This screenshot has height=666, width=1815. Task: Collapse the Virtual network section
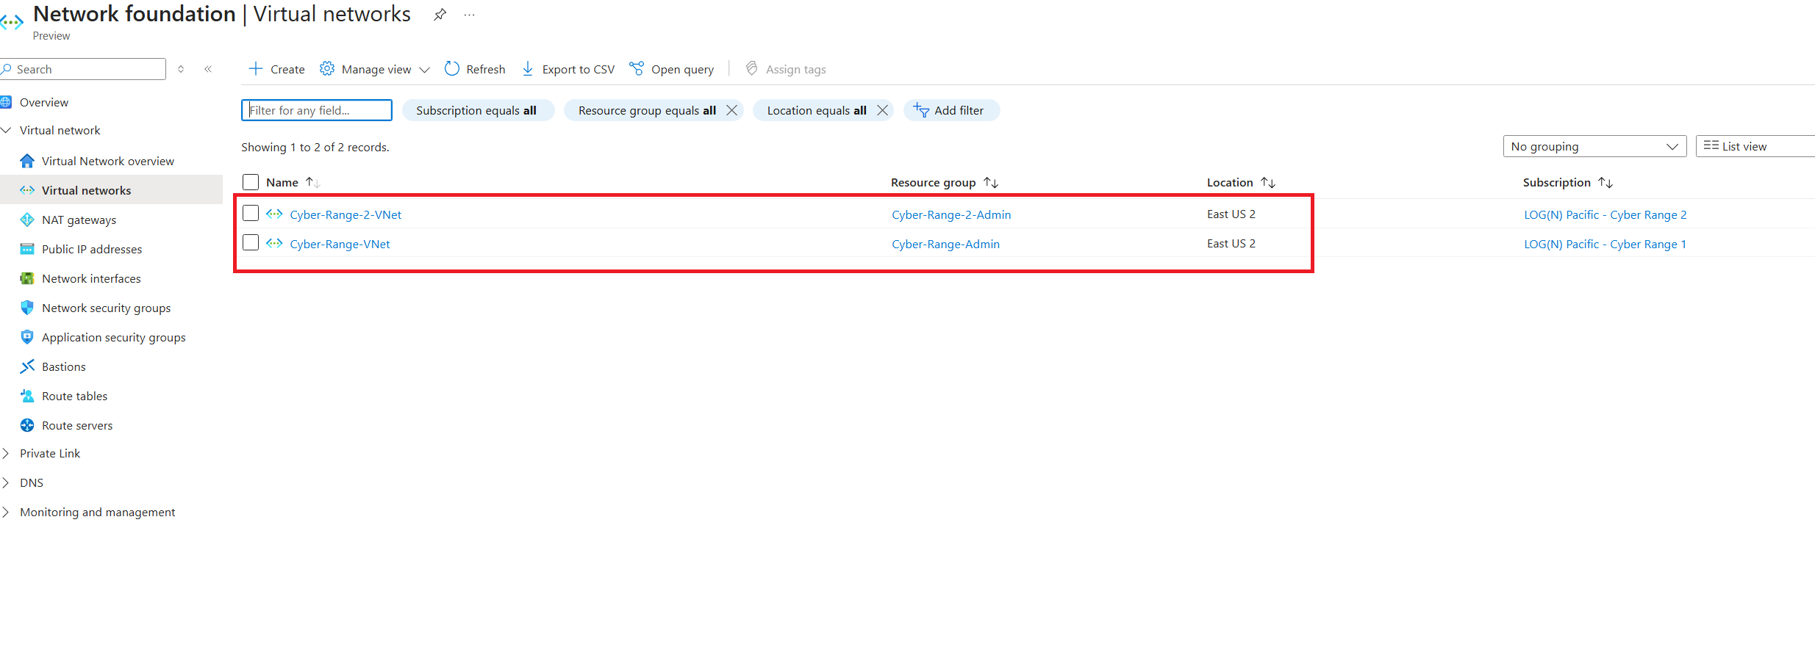[x=6, y=130]
